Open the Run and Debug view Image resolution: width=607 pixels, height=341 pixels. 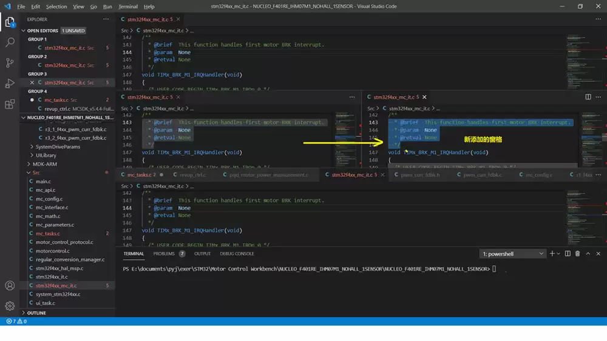tap(10, 83)
